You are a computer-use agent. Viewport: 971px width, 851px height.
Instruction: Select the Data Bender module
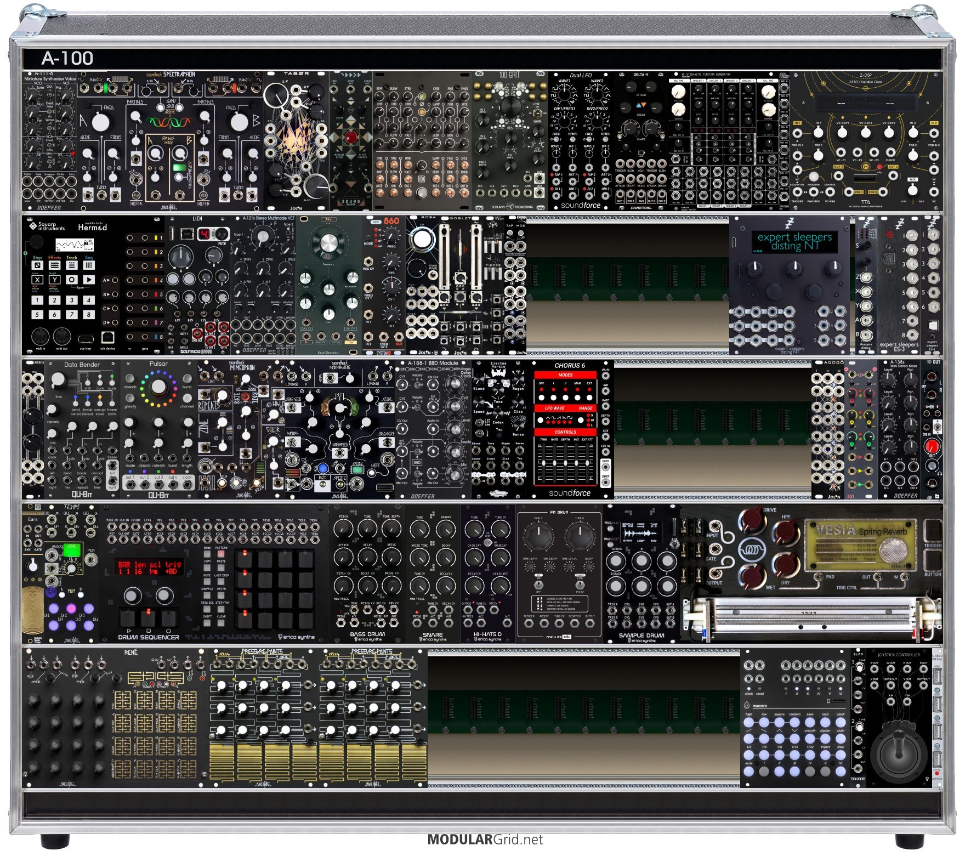pos(82,429)
